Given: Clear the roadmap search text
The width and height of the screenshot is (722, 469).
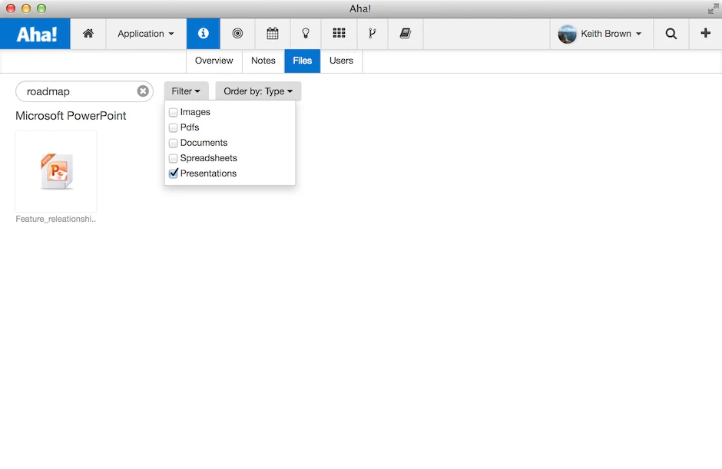Looking at the screenshot, I should tap(143, 91).
